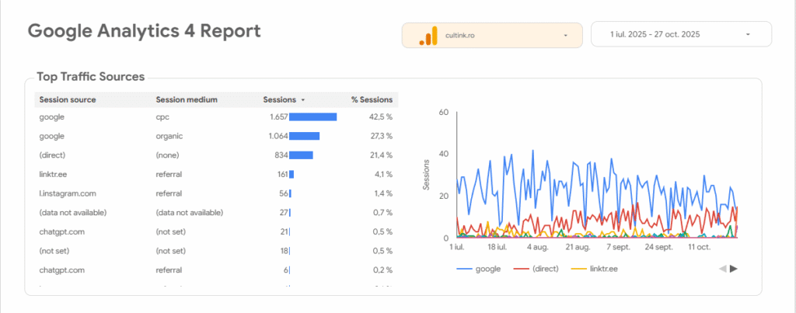This screenshot has width=796, height=313.
Task: Click the date range text 1 iul. 2025 - 27 oct. 2025
Action: 657,35
